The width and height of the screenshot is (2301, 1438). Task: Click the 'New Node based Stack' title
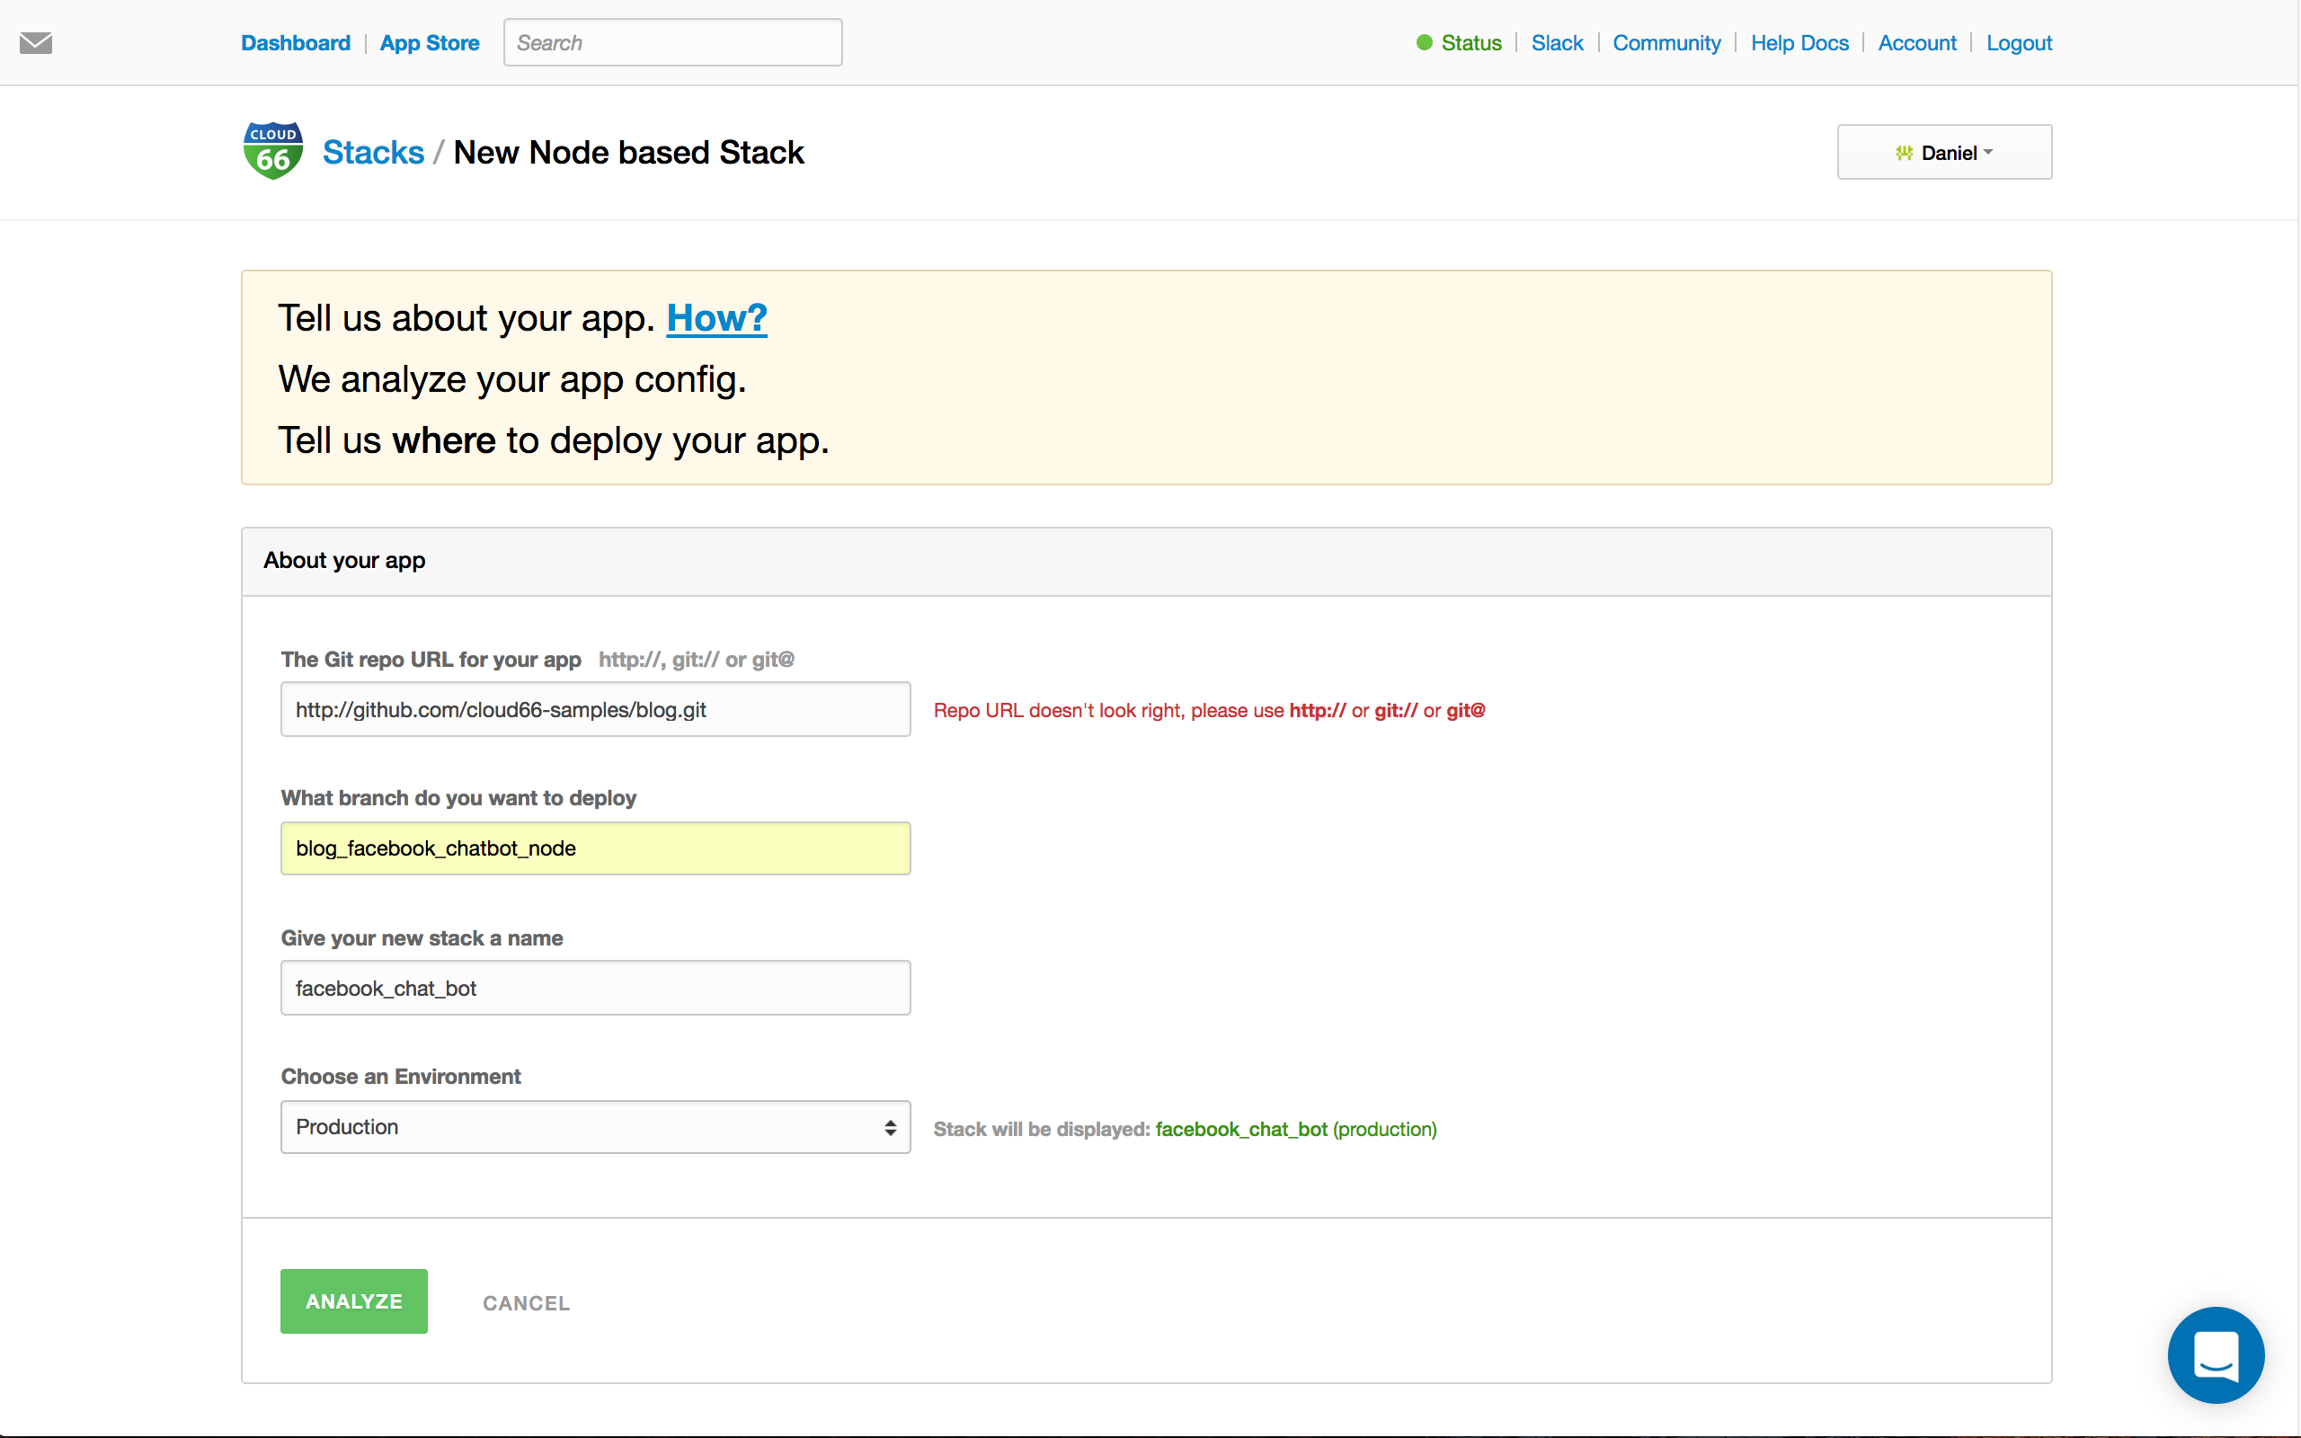[628, 152]
